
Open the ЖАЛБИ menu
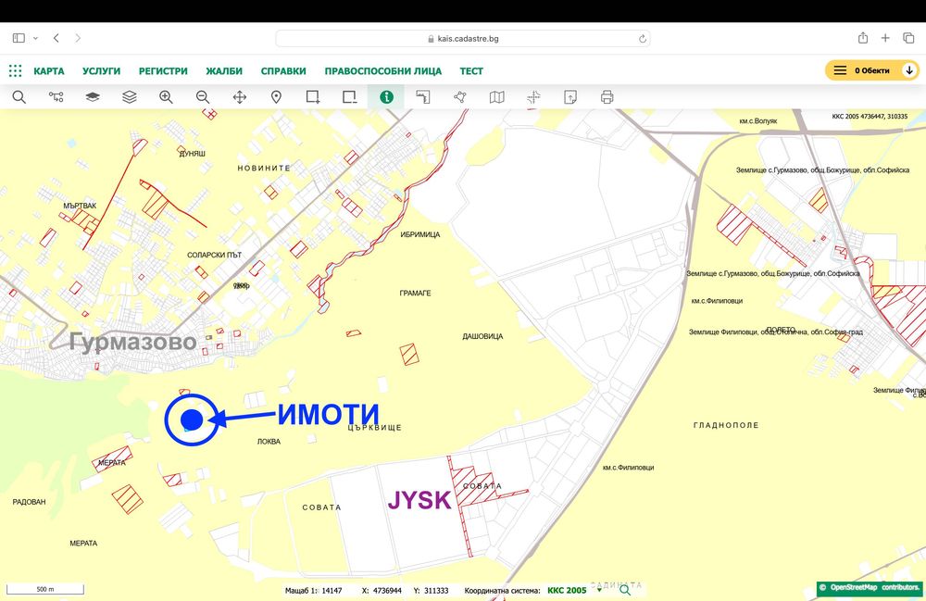[224, 71]
